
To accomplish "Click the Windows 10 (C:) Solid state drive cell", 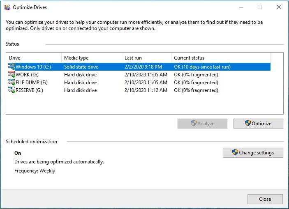I will coord(81,67).
